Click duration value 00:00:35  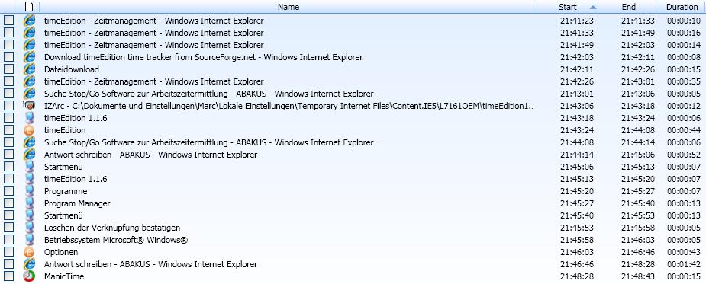[684, 81]
